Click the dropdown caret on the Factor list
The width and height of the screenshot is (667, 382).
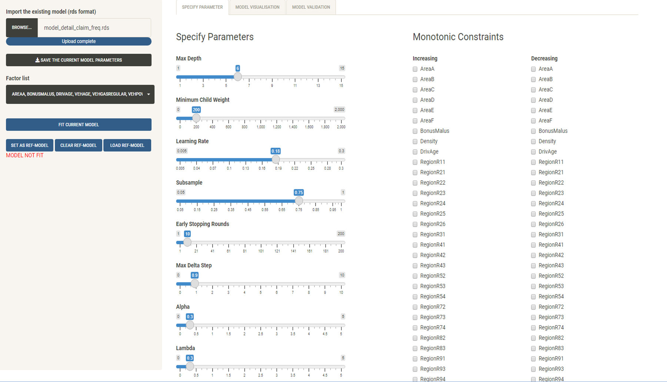148,94
